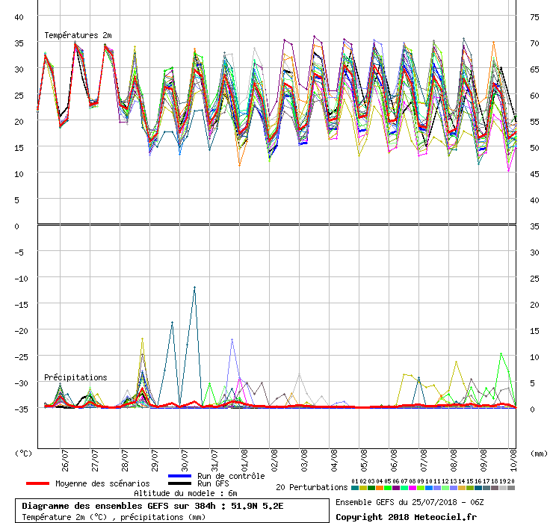This screenshot has height=523, width=553.
Task: Click 'Ensemble GEFS du 25/07/2018 - 06Z' text
Action: coord(410,502)
